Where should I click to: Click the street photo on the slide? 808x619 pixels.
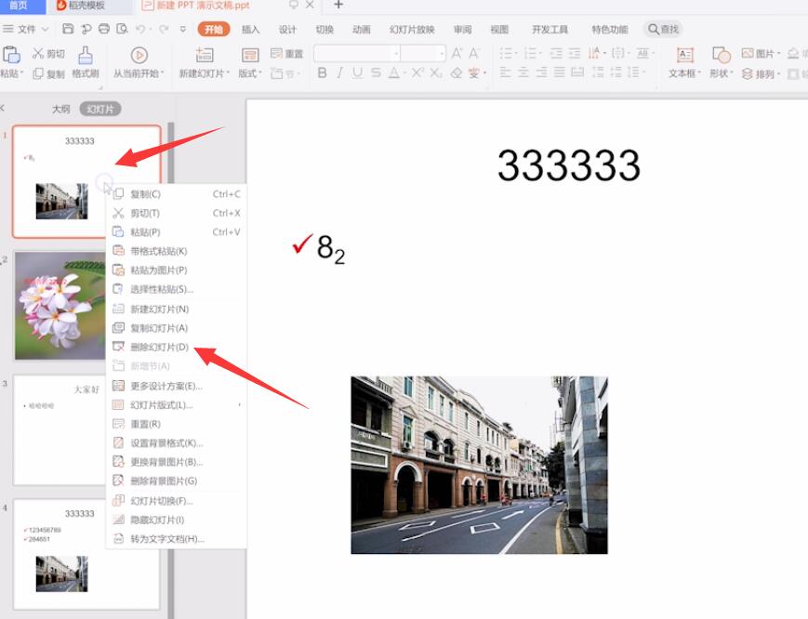coord(479,465)
